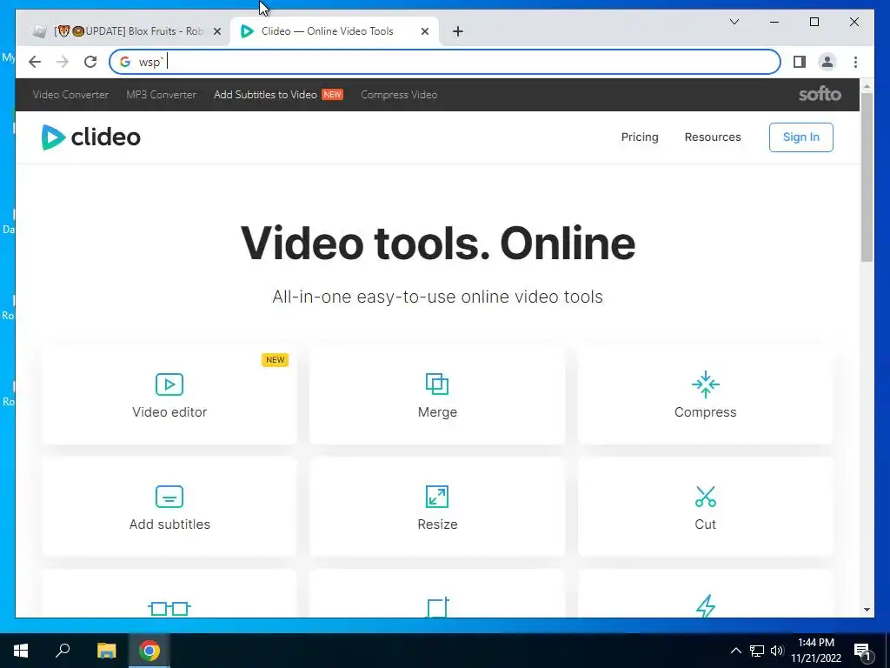Image resolution: width=890 pixels, height=668 pixels.
Task: Open the tab search dropdown arrow
Action: pyautogui.click(x=734, y=22)
